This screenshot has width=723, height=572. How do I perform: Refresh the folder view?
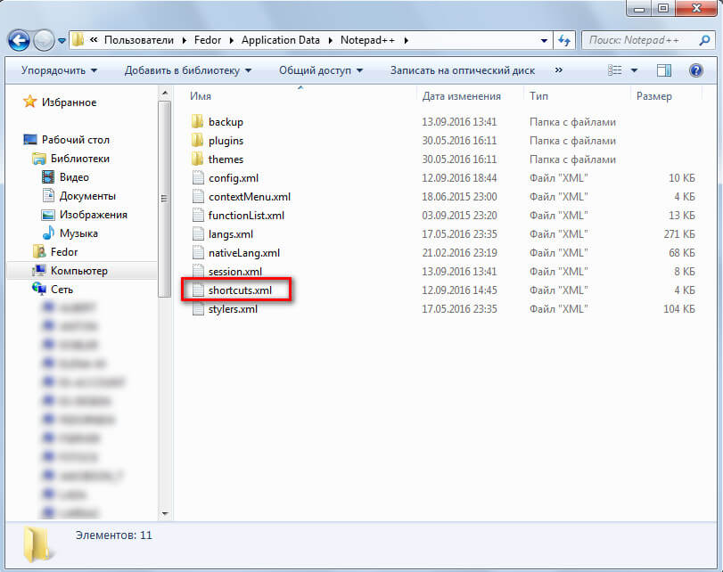tap(564, 41)
